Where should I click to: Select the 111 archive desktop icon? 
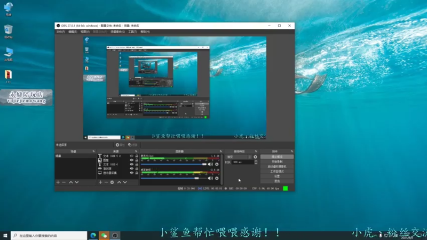(9, 76)
